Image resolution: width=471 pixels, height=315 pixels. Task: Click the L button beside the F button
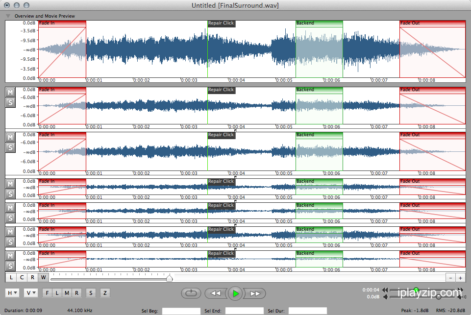[57, 293]
